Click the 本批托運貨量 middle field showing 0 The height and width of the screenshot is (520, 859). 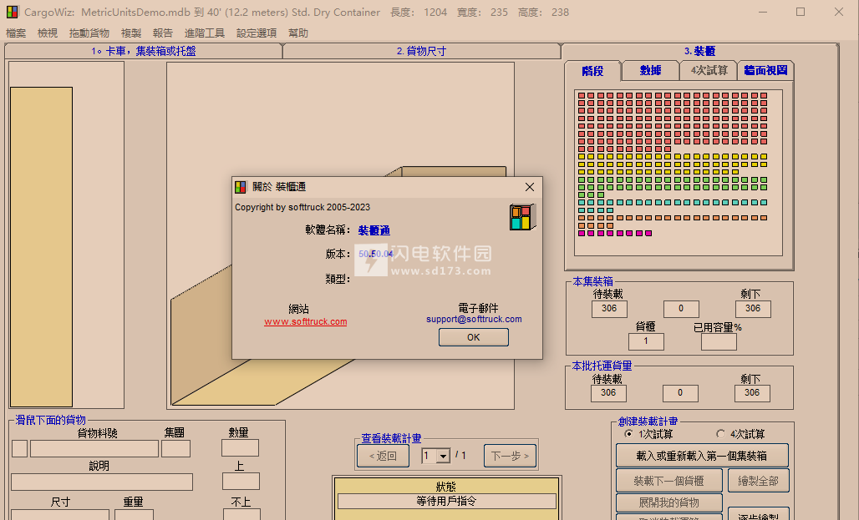(x=680, y=393)
